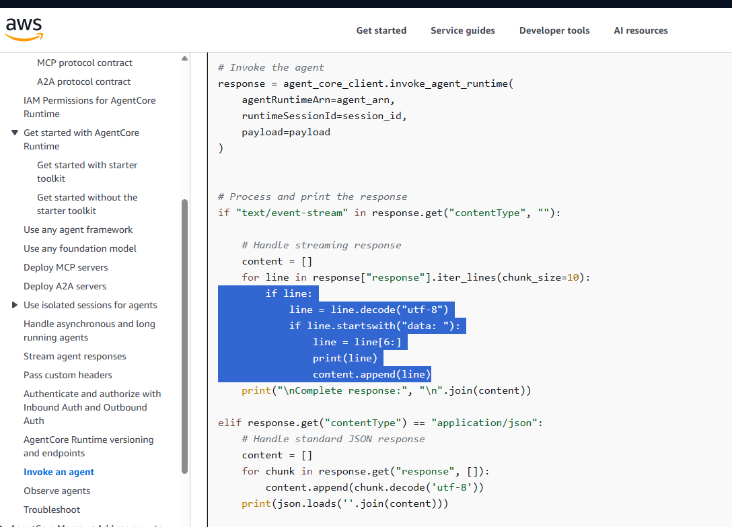Screen dimensions: 732x527
Task: Click 'agentRuntimeArn=agent_arn,' code line
Action: 318,100
